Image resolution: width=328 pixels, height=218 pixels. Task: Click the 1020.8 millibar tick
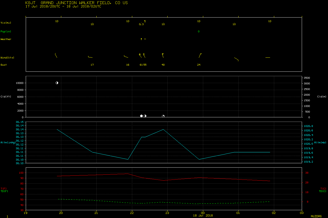pyautogui.click(x=308, y=126)
